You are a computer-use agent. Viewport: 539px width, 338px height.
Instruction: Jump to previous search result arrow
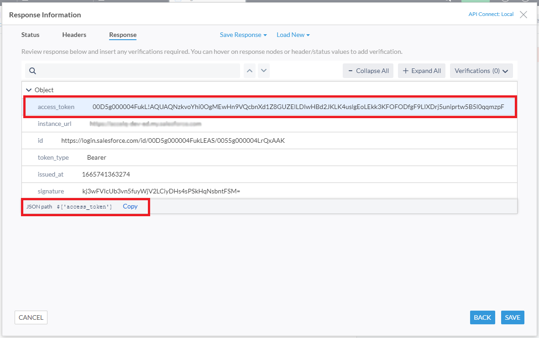[250, 71]
